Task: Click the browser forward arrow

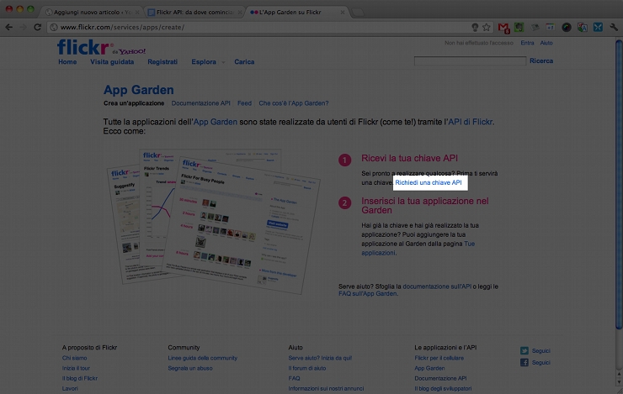Action: pyautogui.click(x=23, y=28)
